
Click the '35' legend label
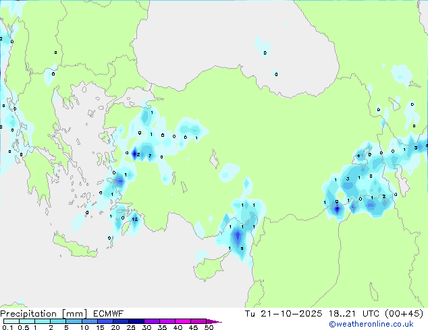pos(162,327)
